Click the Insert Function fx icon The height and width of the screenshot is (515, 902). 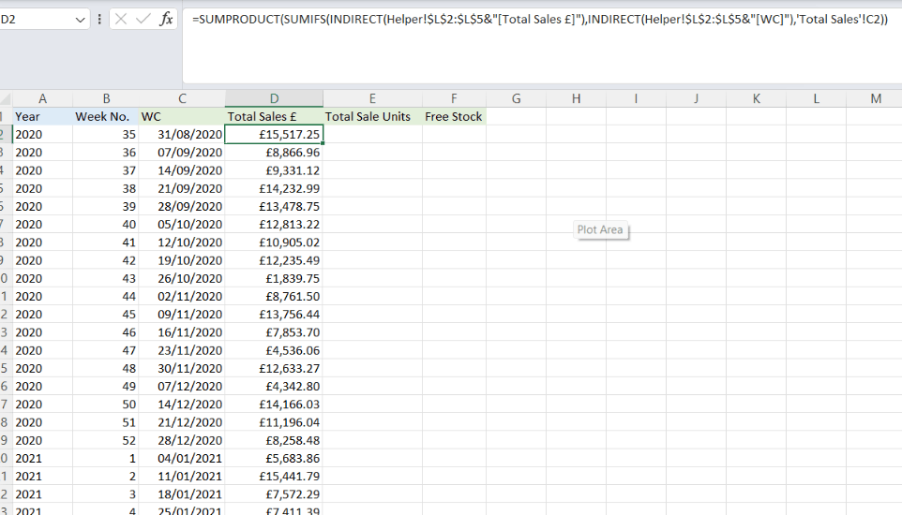tap(166, 19)
